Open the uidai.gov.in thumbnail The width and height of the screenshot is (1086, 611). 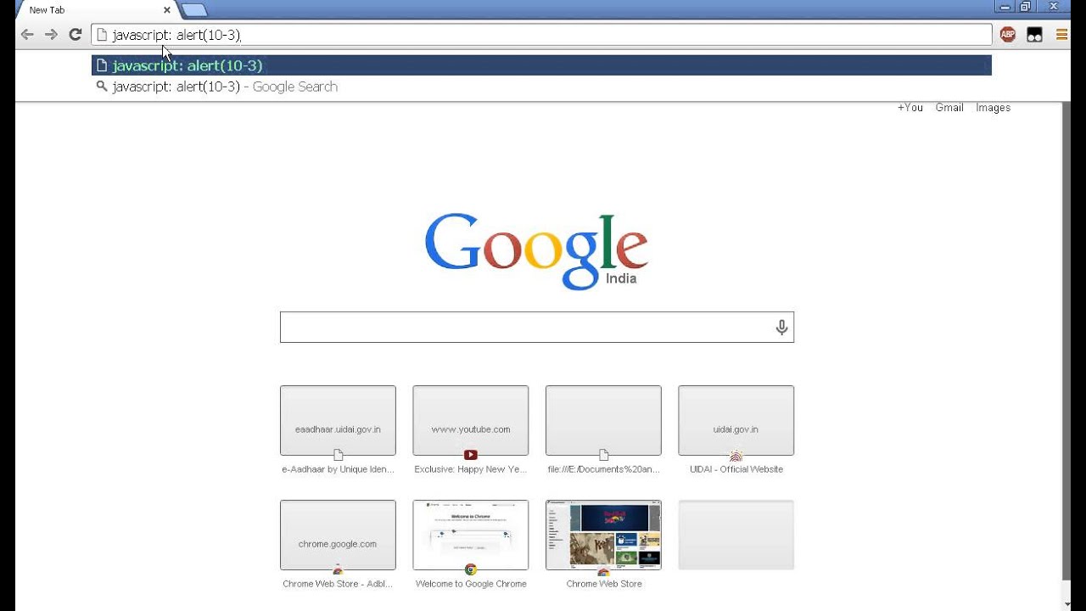736,420
